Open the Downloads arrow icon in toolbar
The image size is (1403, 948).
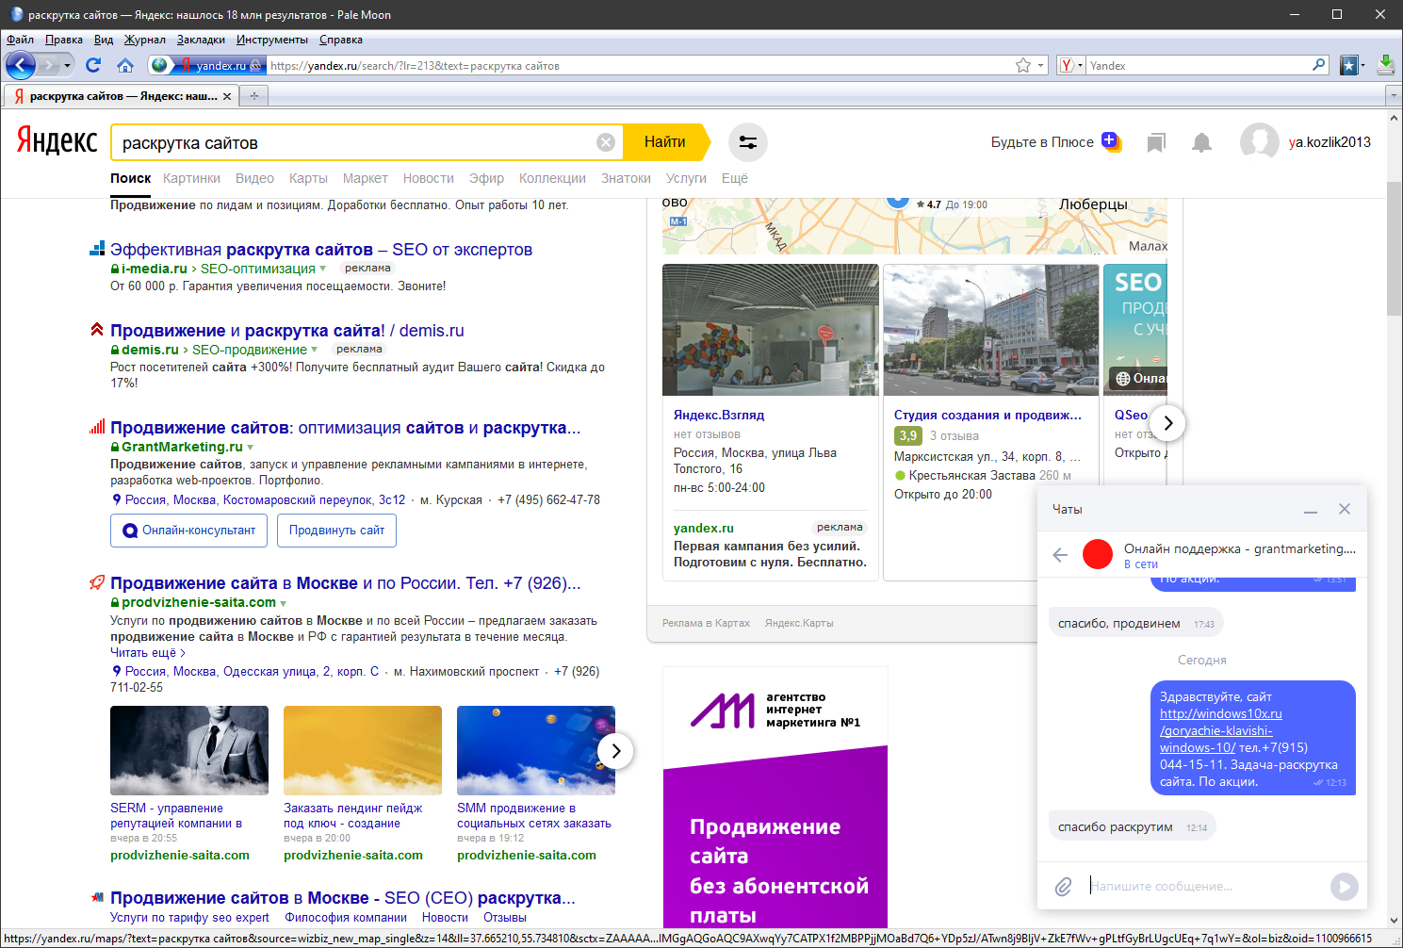1385,64
